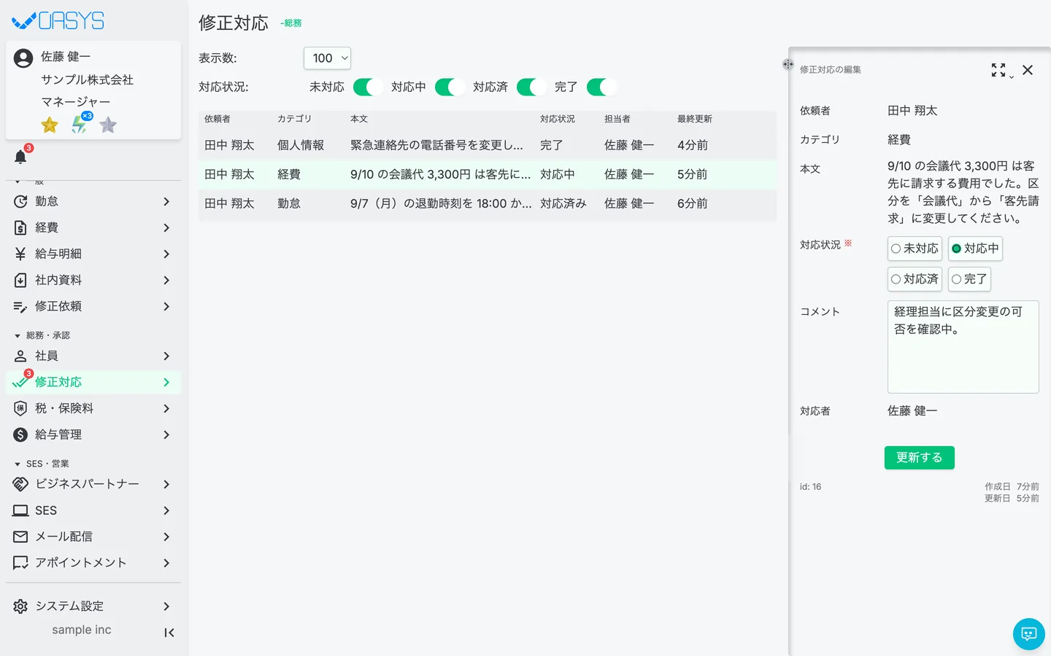Click the 社内資料 download document icon

(x=20, y=280)
